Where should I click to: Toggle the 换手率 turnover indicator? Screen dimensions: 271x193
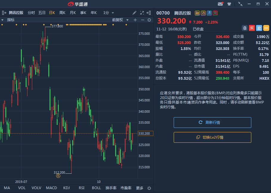pyautogui.click(x=111, y=188)
